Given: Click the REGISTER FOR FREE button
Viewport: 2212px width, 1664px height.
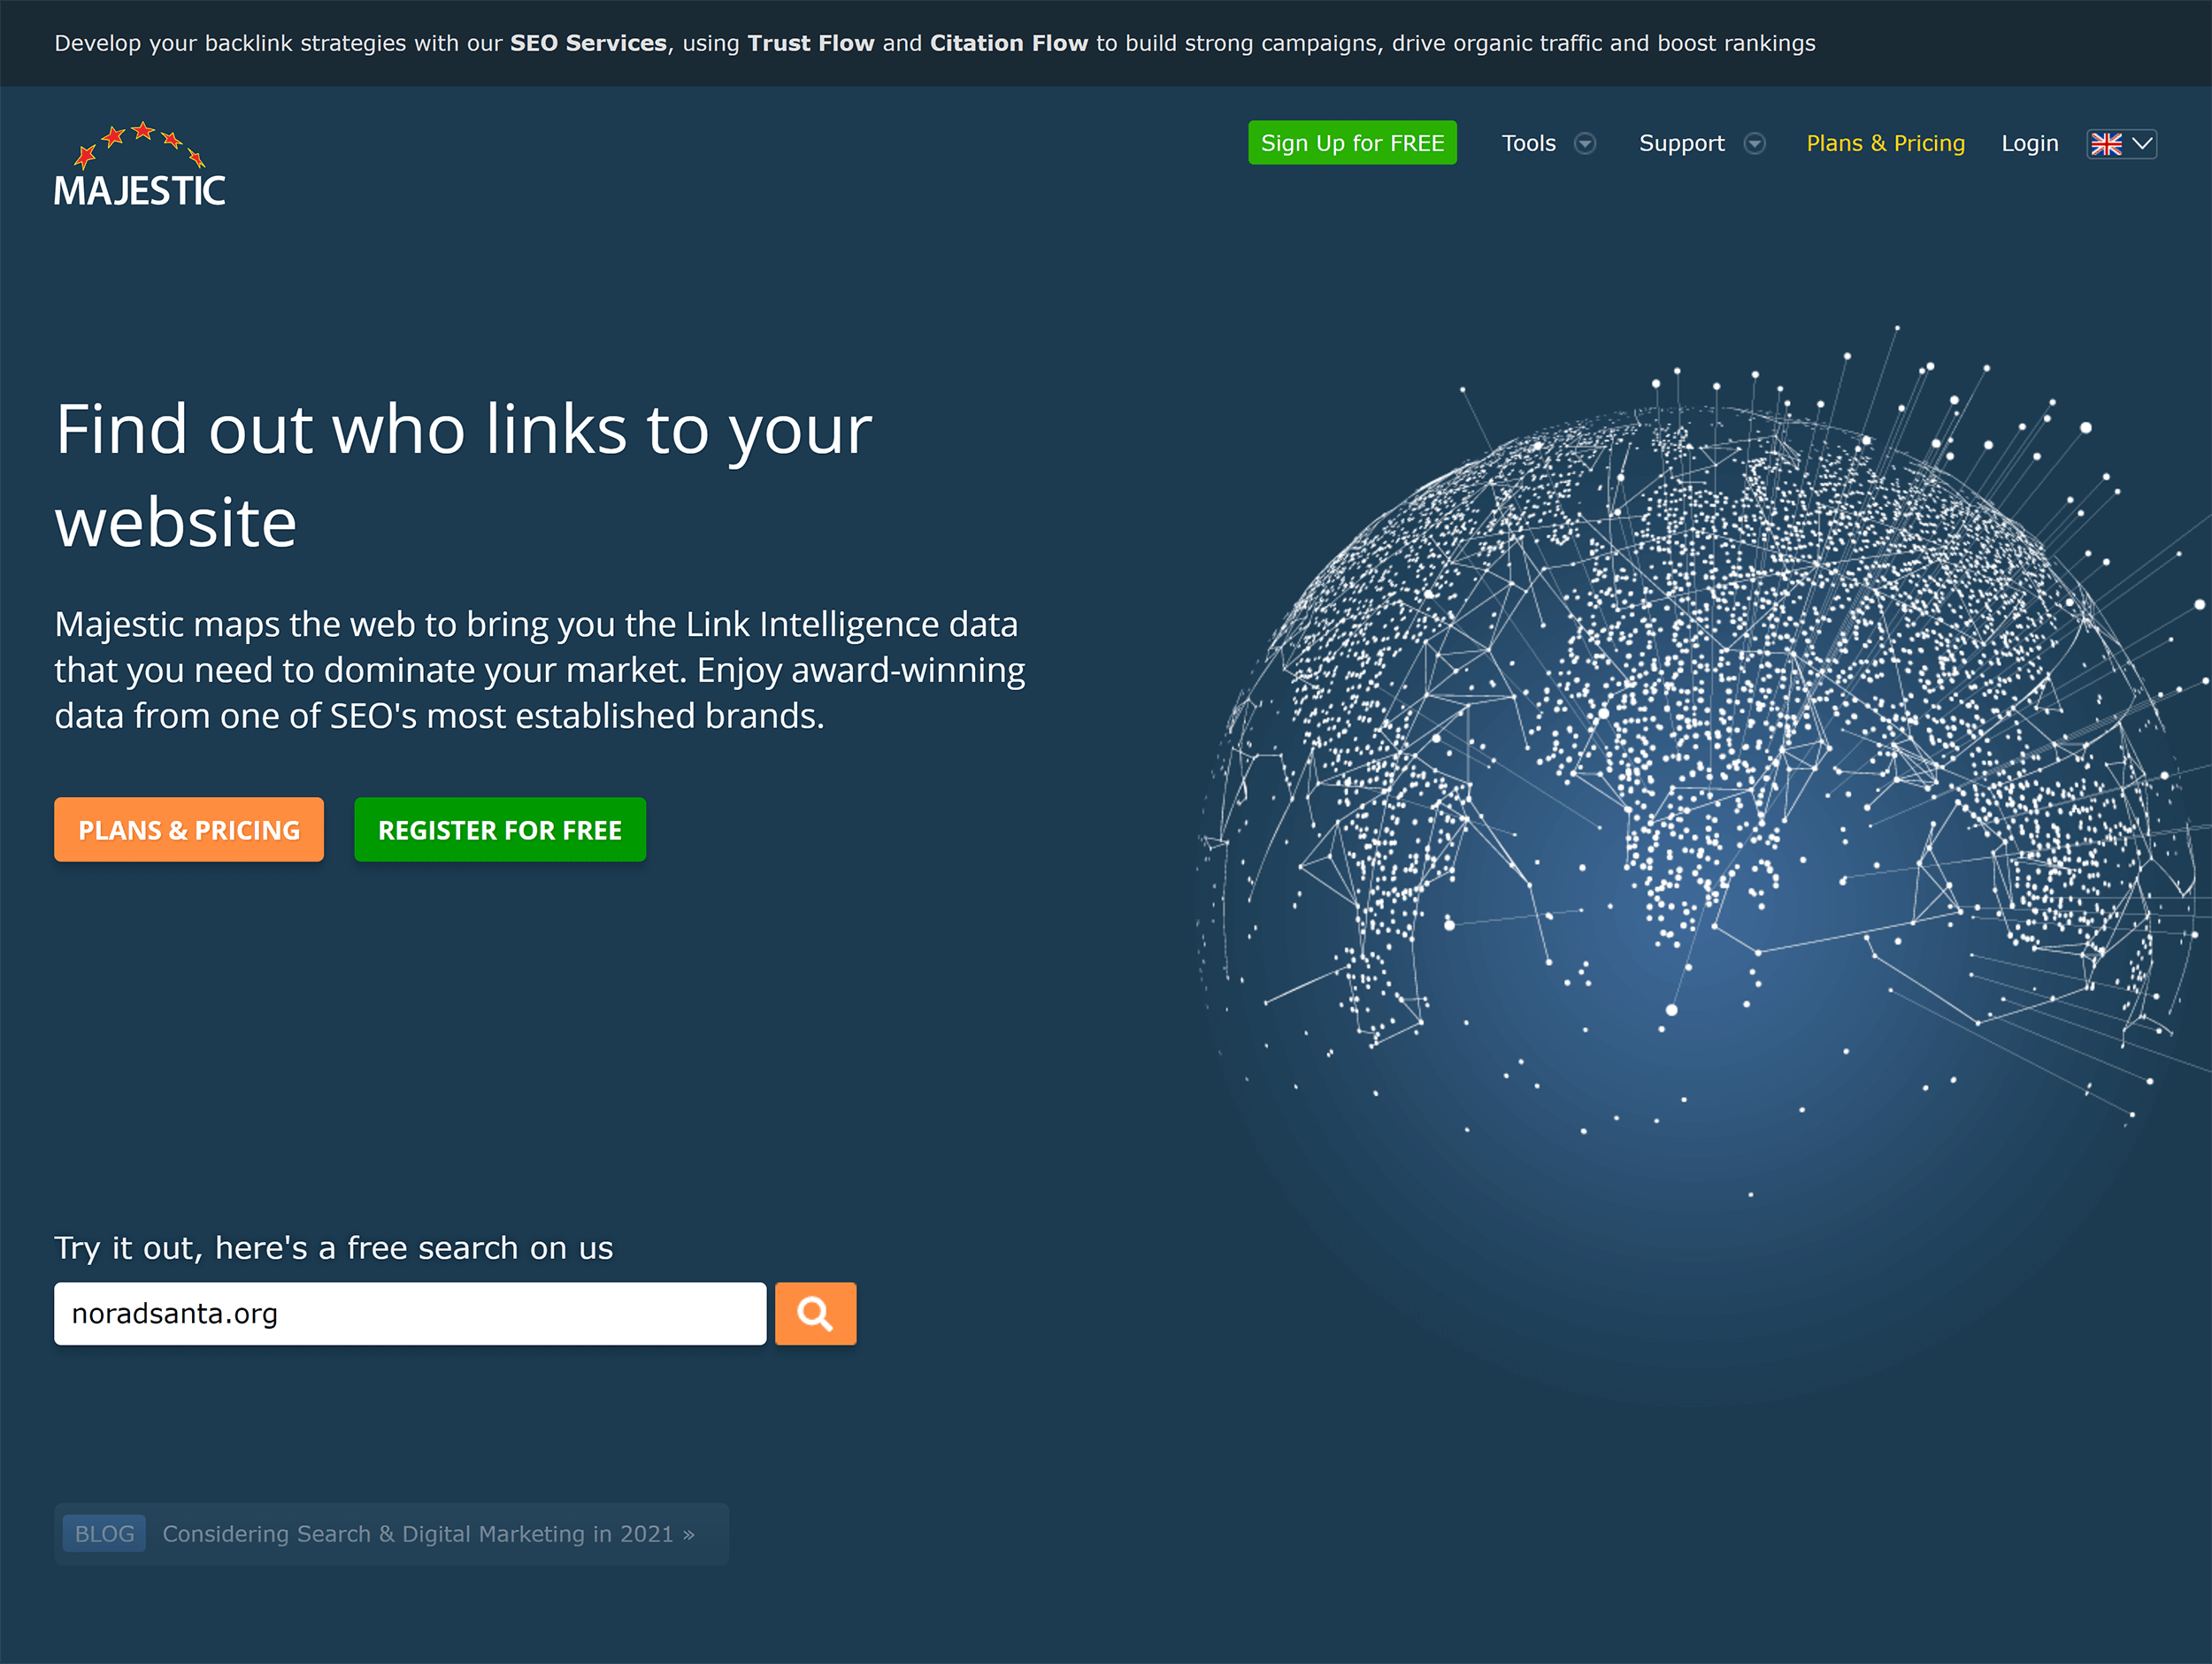Looking at the screenshot, I should pos(500,829).
